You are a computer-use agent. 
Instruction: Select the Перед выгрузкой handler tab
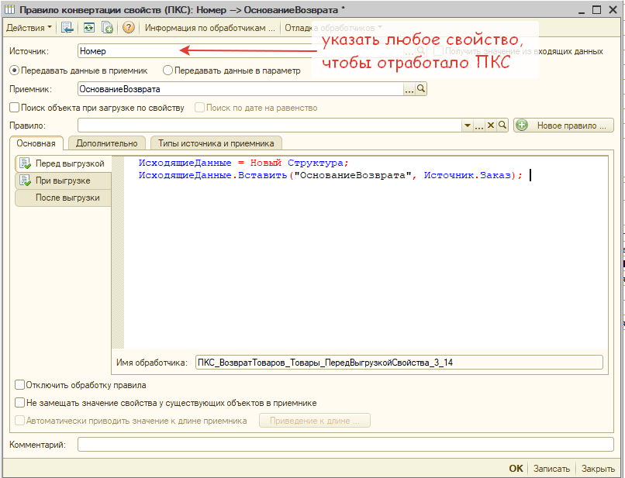coord(63,163)
